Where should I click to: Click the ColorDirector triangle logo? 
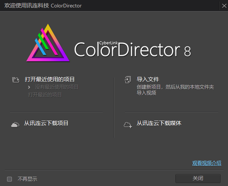48,43
